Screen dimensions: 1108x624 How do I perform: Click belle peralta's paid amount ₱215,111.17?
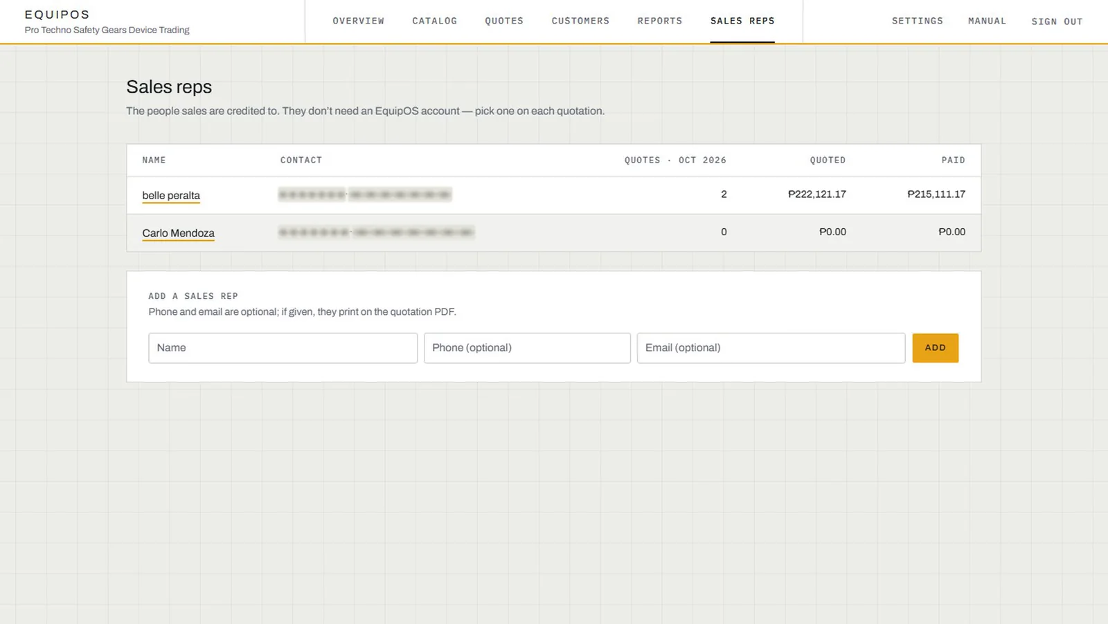pos(936,194)
